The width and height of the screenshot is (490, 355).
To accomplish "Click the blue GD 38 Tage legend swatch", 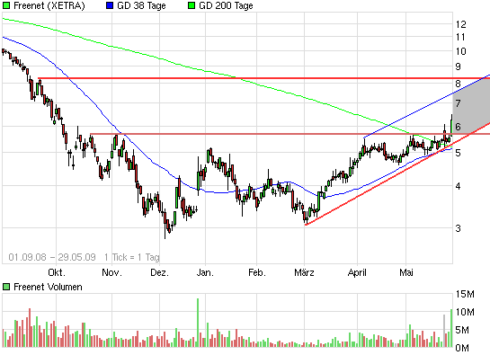I will point(110,5).
